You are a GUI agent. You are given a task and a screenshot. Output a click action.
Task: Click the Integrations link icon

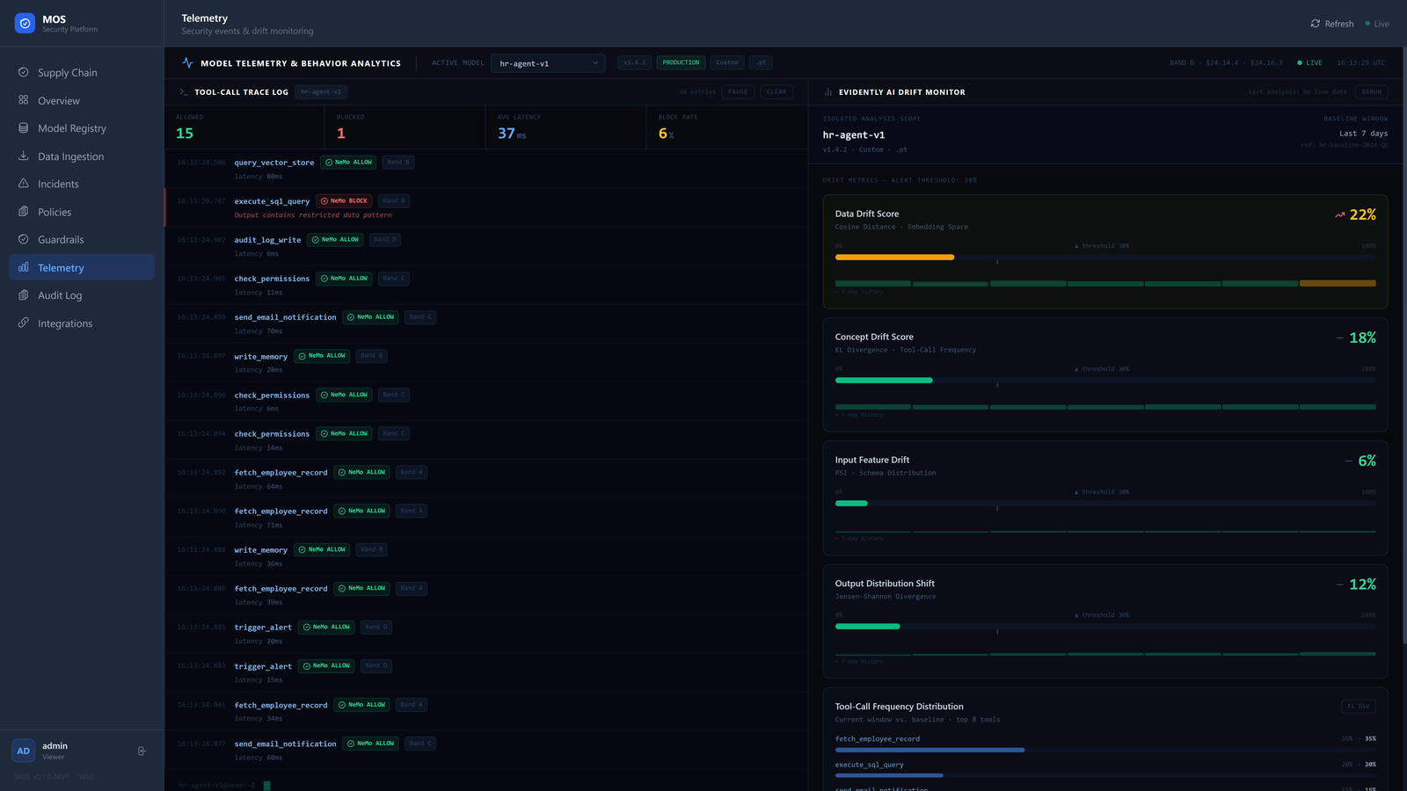coord(24,323)
